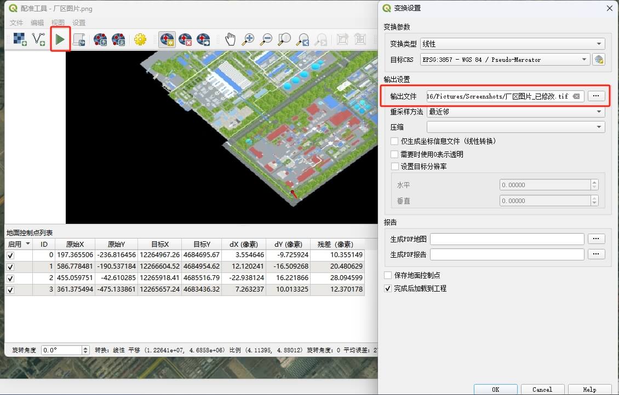Open the 压缩 dropdown

(x=515, y=127)
